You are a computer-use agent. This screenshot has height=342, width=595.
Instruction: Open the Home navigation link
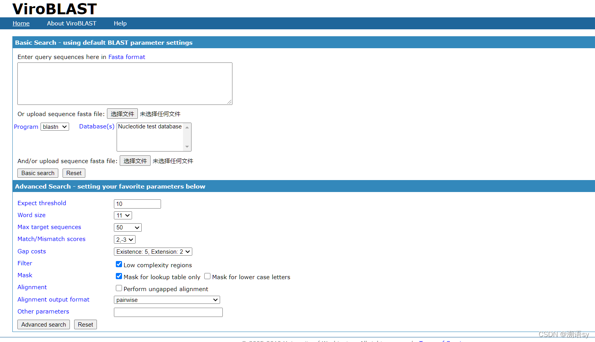coord(21,24)
